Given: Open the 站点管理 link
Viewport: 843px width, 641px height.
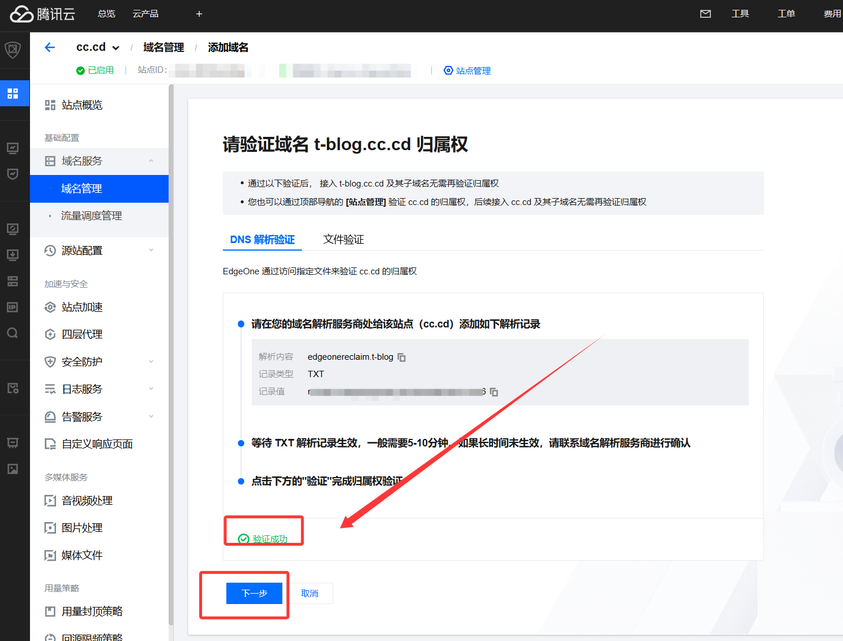Looking at the screenshot, I should pos(467,70).
